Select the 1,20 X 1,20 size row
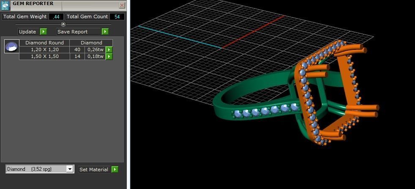Screen dimensions: 415x189 pos(44,49)
